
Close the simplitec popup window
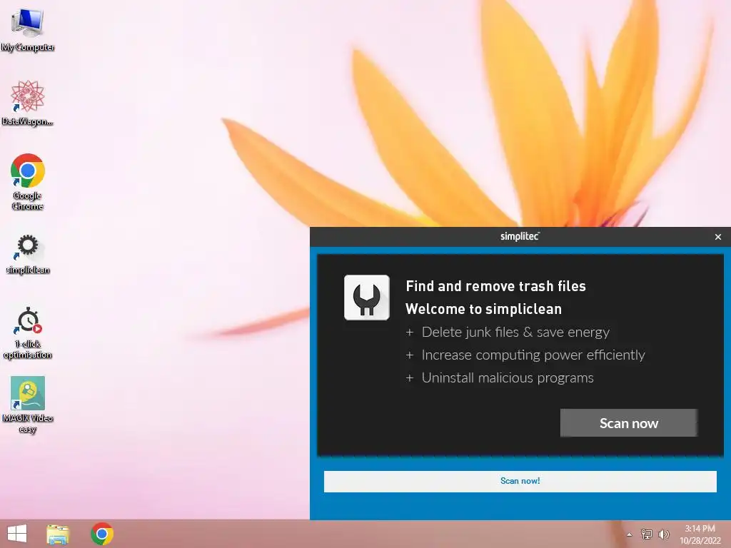718,237
